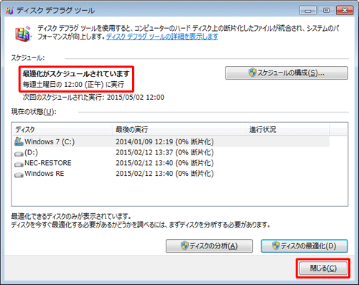Click the Disk Defragmenter title bar icon
Viewport: 359px width, 285px height.
pos(10,11)
